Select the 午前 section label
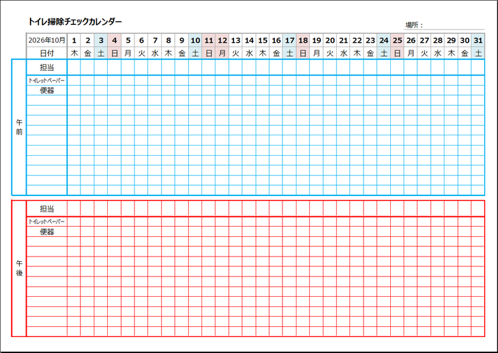The width and height of the screenshot is (498, 353). tap(19, 127)
